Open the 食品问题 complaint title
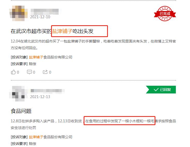This screenshot has height=147, width=190. (21, 111)
